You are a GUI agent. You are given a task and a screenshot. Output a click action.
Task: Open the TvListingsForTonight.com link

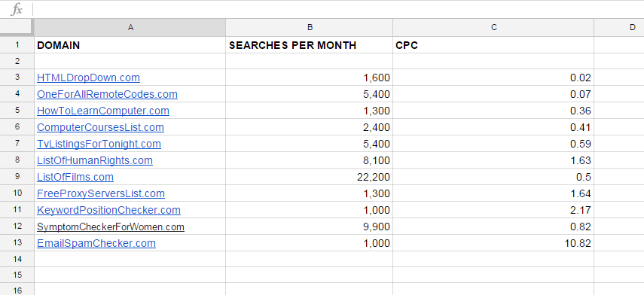click(99, 144)
